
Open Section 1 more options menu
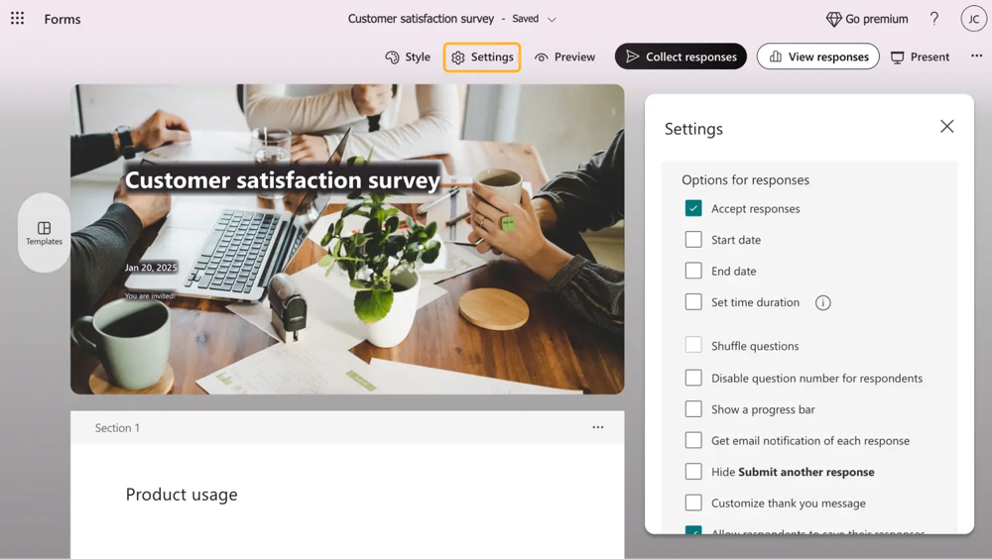coord(597,428)
